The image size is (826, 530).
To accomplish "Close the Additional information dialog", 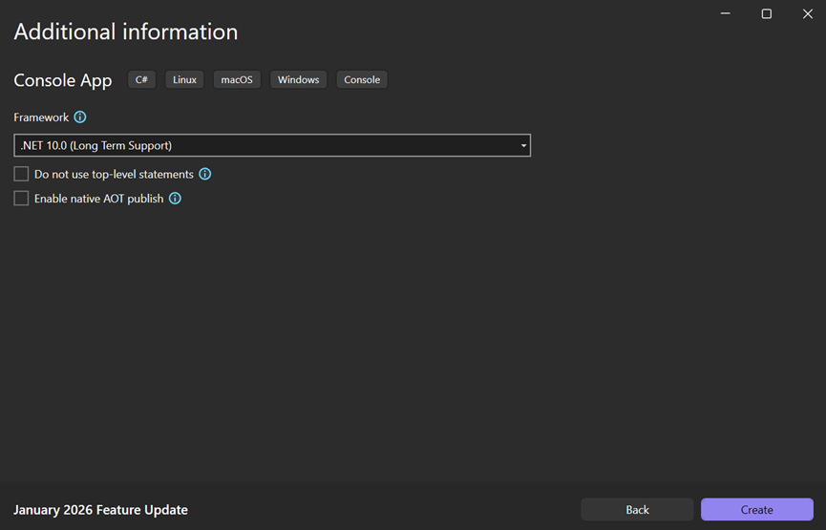I will pos(808,13).
